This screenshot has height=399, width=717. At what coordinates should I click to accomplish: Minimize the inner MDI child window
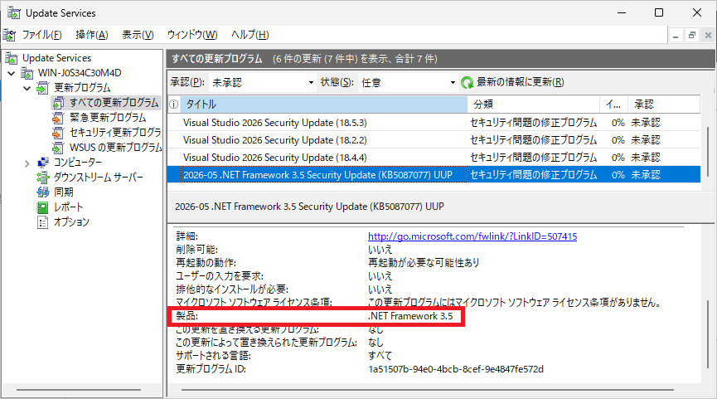click(676, 35)
